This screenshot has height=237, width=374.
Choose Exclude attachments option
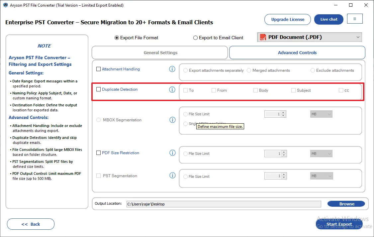point(313,70)
